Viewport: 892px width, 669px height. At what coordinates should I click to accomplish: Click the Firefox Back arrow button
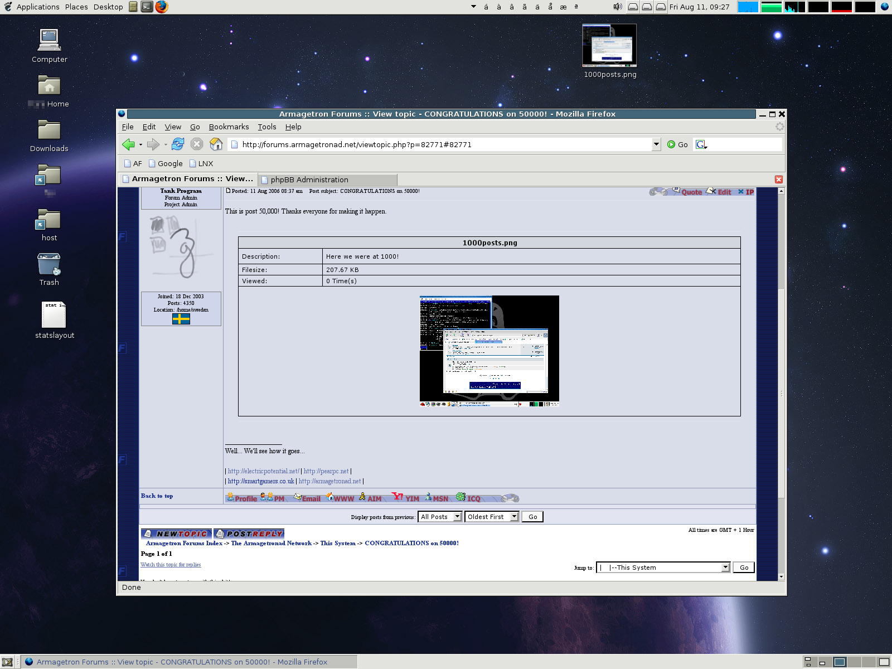click(x=128, y=144)
